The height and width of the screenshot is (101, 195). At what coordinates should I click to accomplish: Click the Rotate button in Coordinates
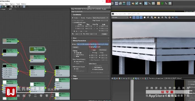104,34
